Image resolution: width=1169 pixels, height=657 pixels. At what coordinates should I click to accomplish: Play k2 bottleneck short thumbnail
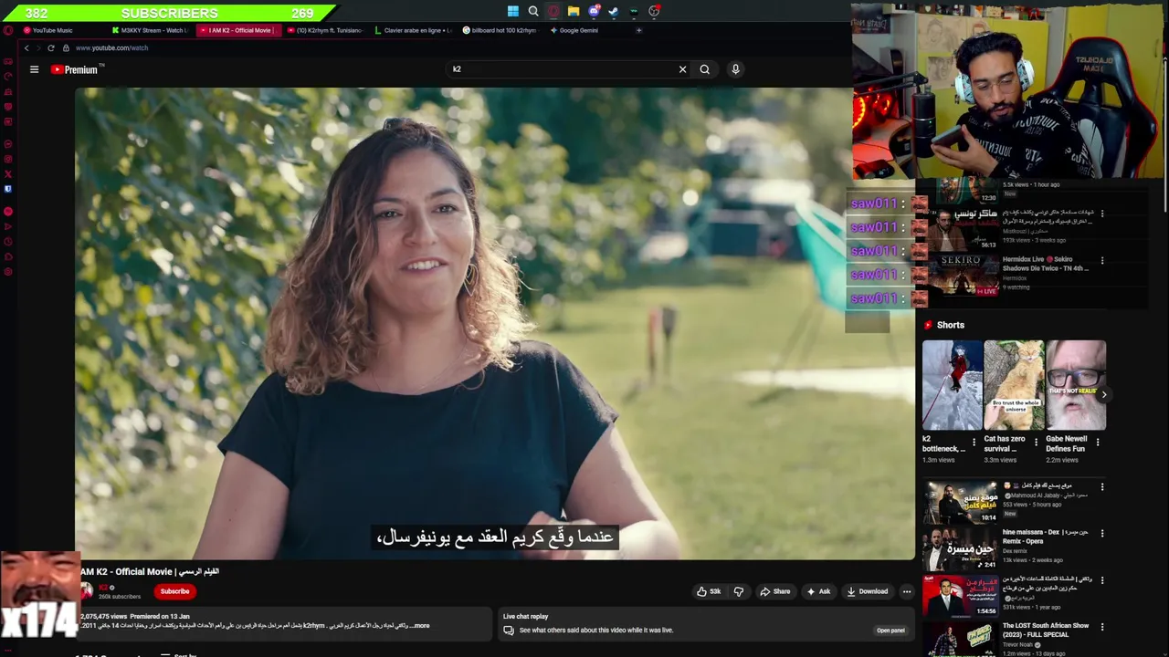[x=952, y=385]
